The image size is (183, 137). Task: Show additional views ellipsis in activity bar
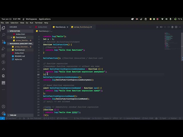(3, 90)
